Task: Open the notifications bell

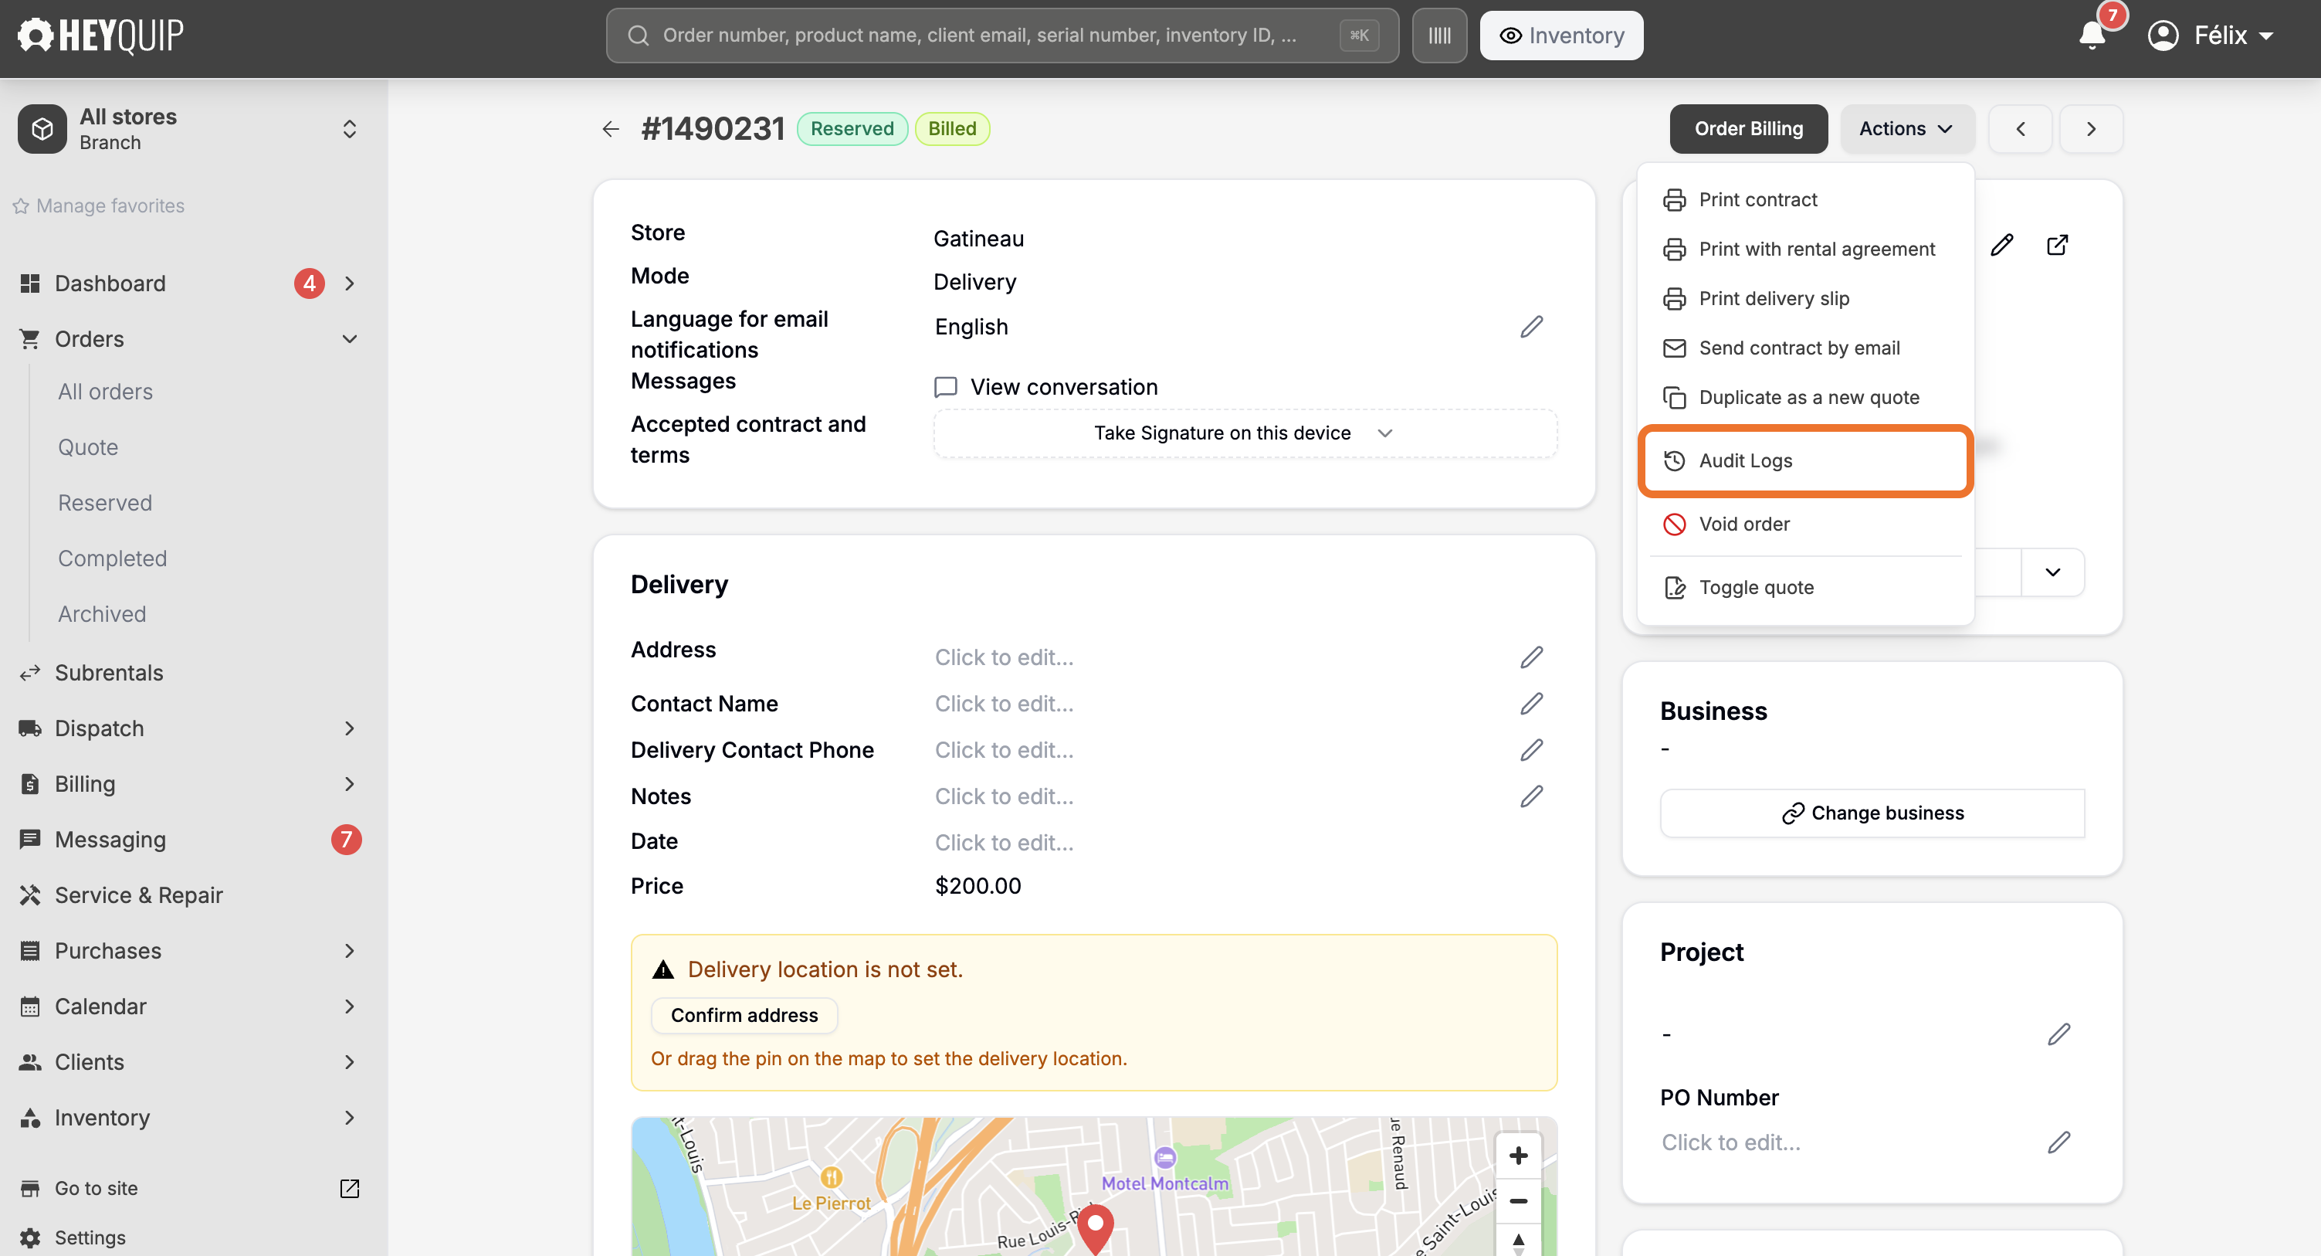Action: [2092, 36]
